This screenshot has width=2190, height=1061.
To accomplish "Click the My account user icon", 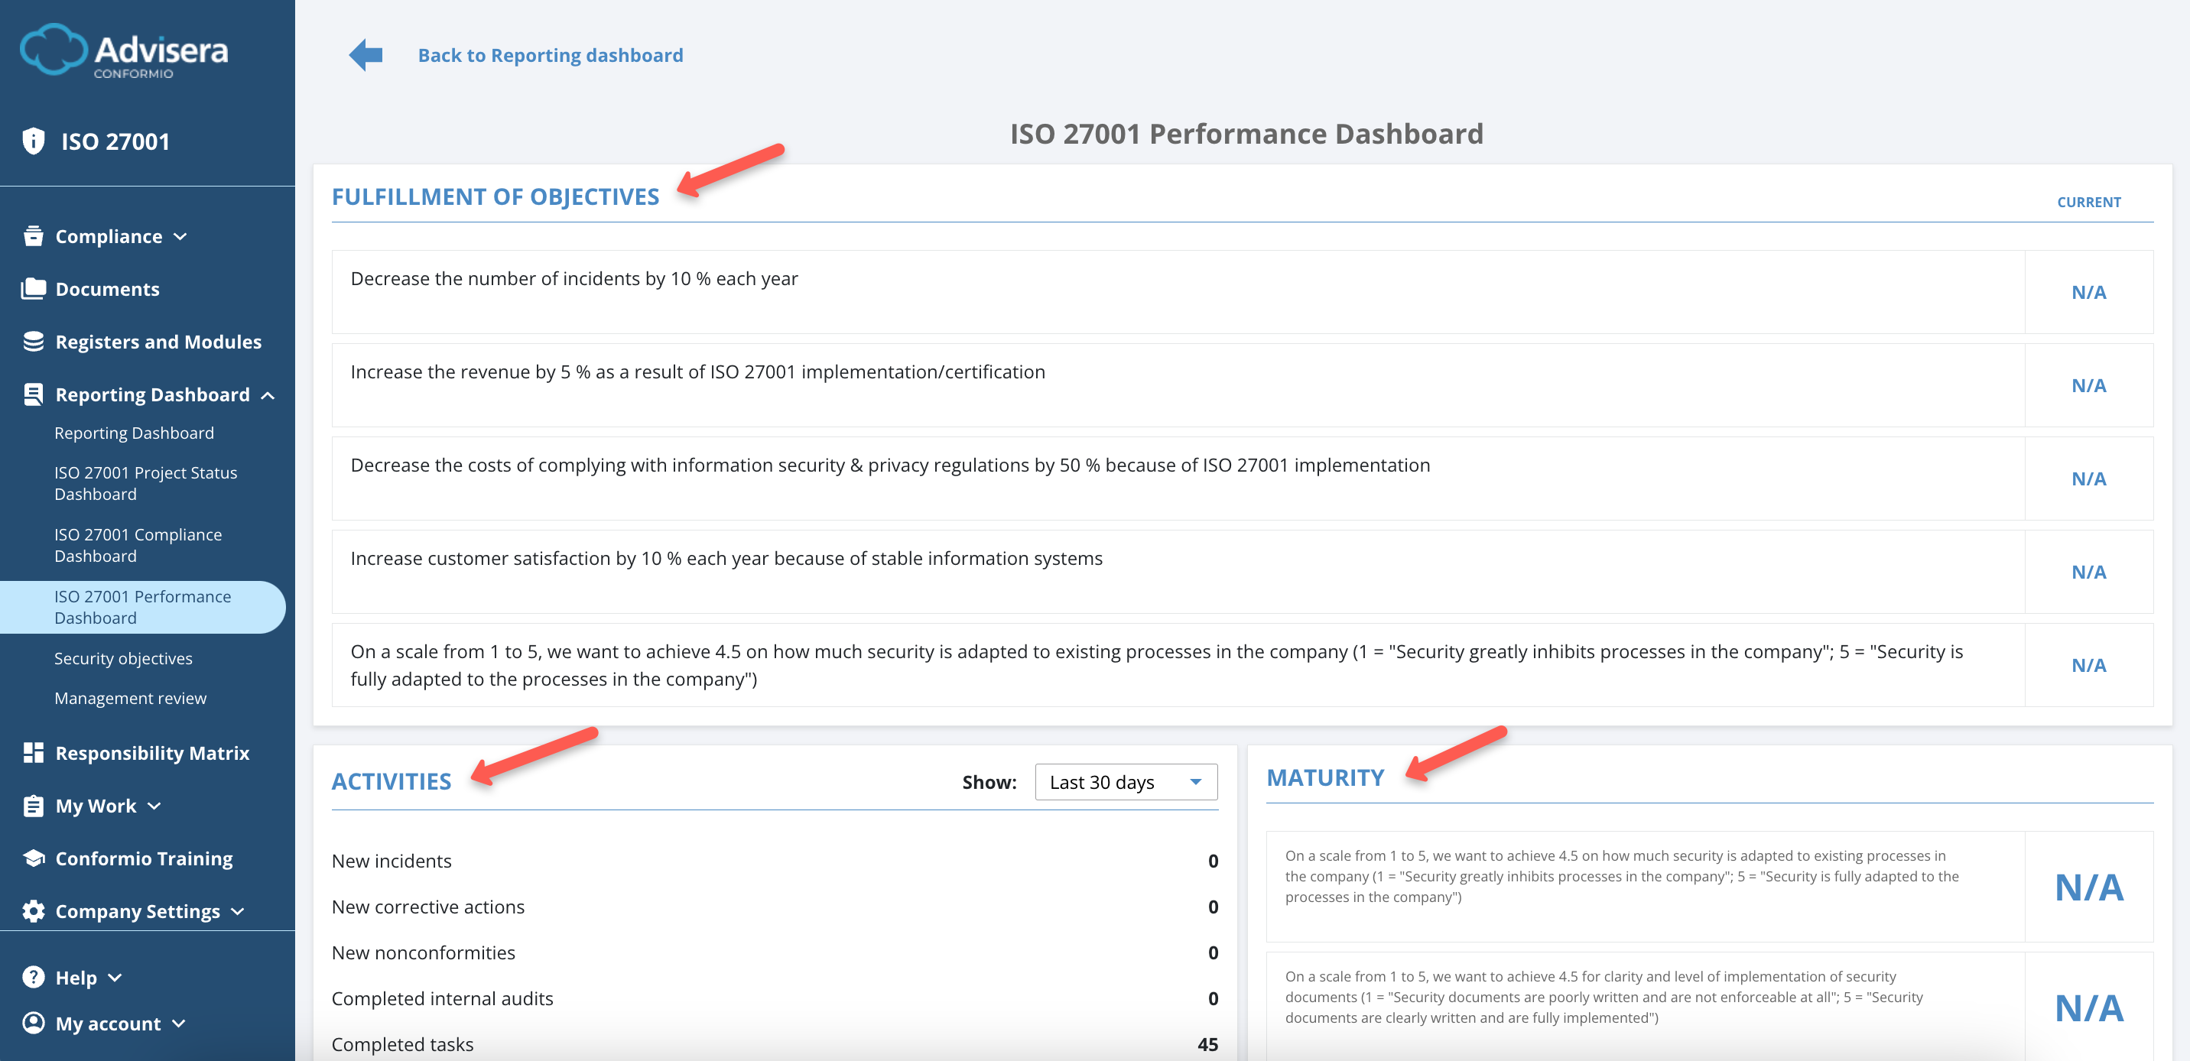I will pyautogui.click(x=32, y=1024).
